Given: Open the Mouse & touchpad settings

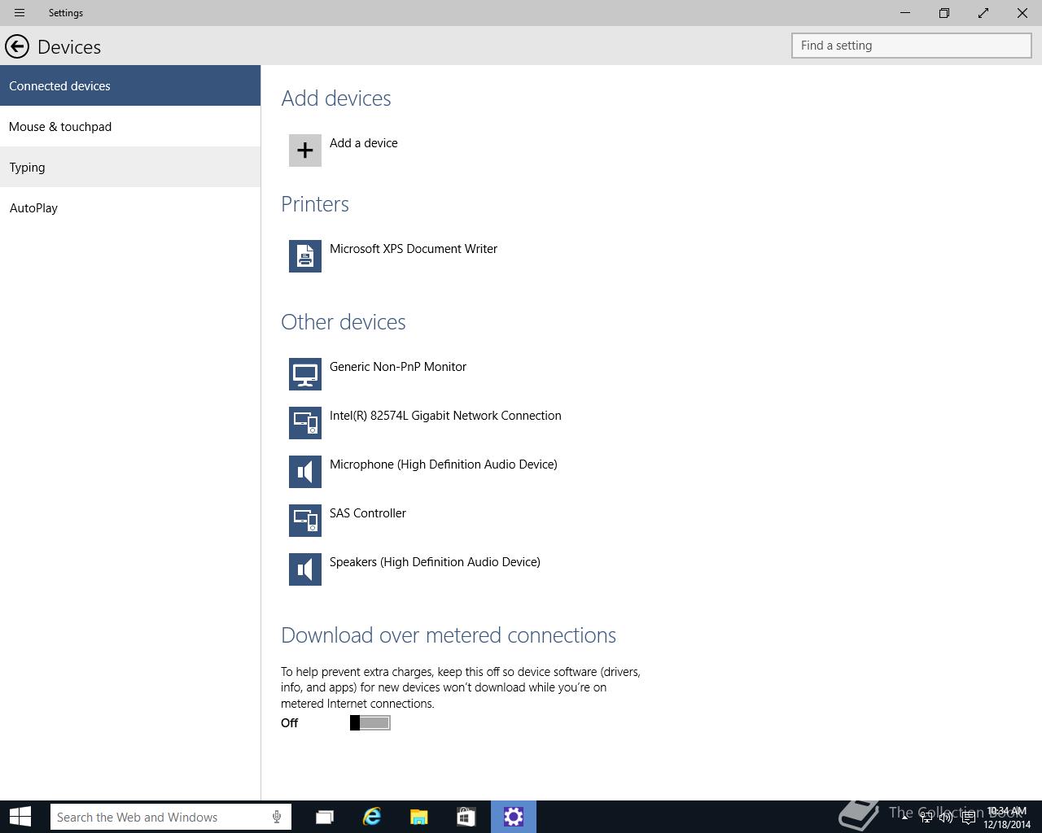Looking at the screenshot, I should [130, 126].
